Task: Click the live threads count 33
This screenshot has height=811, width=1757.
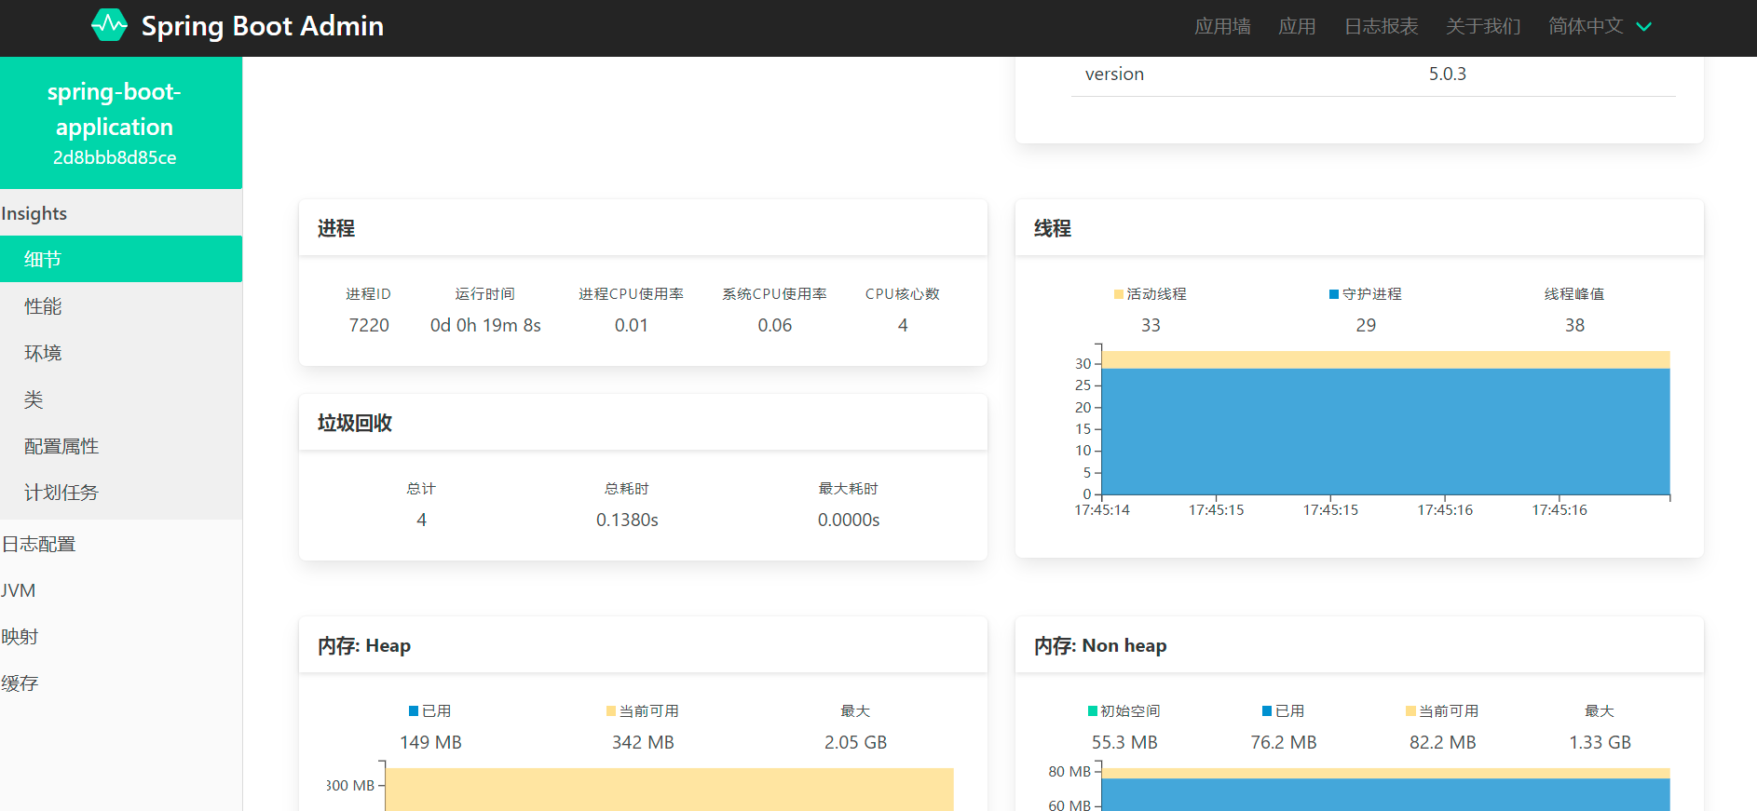Action: pos(1151,325)
